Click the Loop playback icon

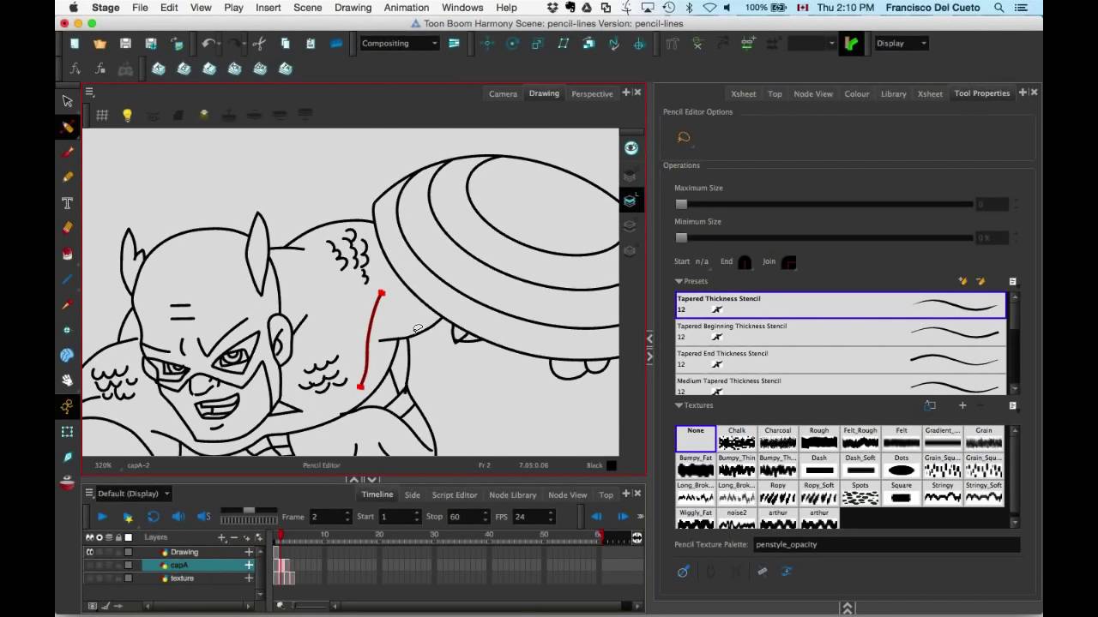coord(153,517)
